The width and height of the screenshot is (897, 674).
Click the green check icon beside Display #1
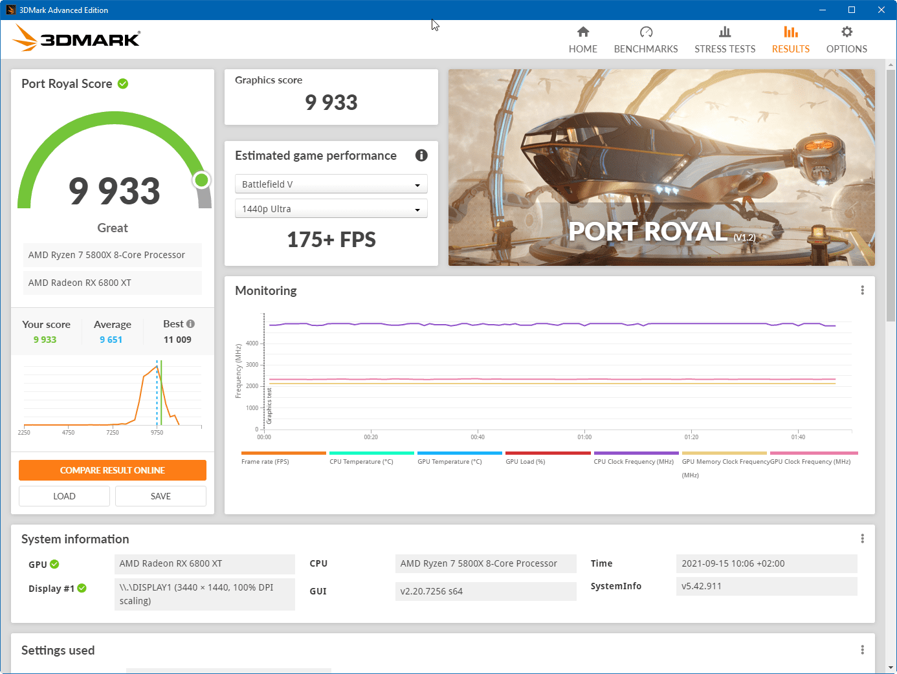[82, 588]
